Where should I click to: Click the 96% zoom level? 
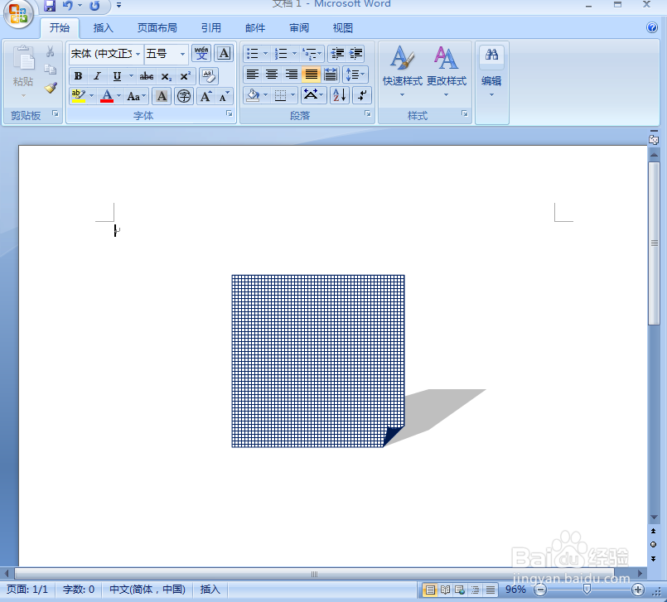[x=515, y=590]
